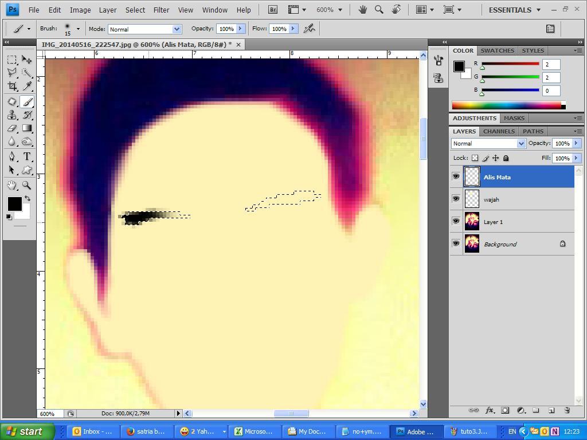Hide the Alis Mata layer
This screenshot has width=587, height=440.
click(x=456, y=176)
